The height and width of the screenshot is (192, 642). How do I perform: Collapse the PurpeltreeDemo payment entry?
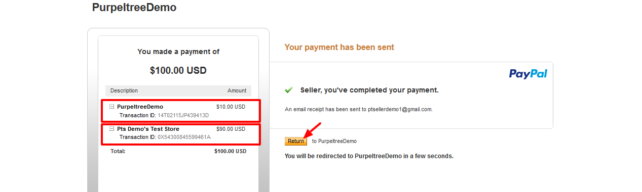(x=112, y=107)
